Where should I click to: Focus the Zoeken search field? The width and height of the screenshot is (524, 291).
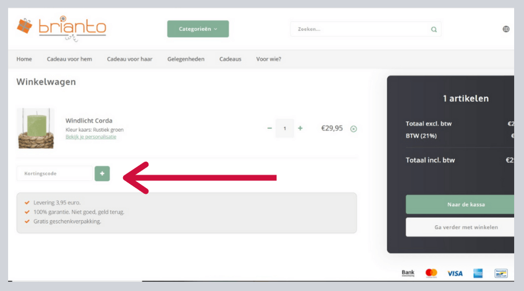tap(359, 29)
